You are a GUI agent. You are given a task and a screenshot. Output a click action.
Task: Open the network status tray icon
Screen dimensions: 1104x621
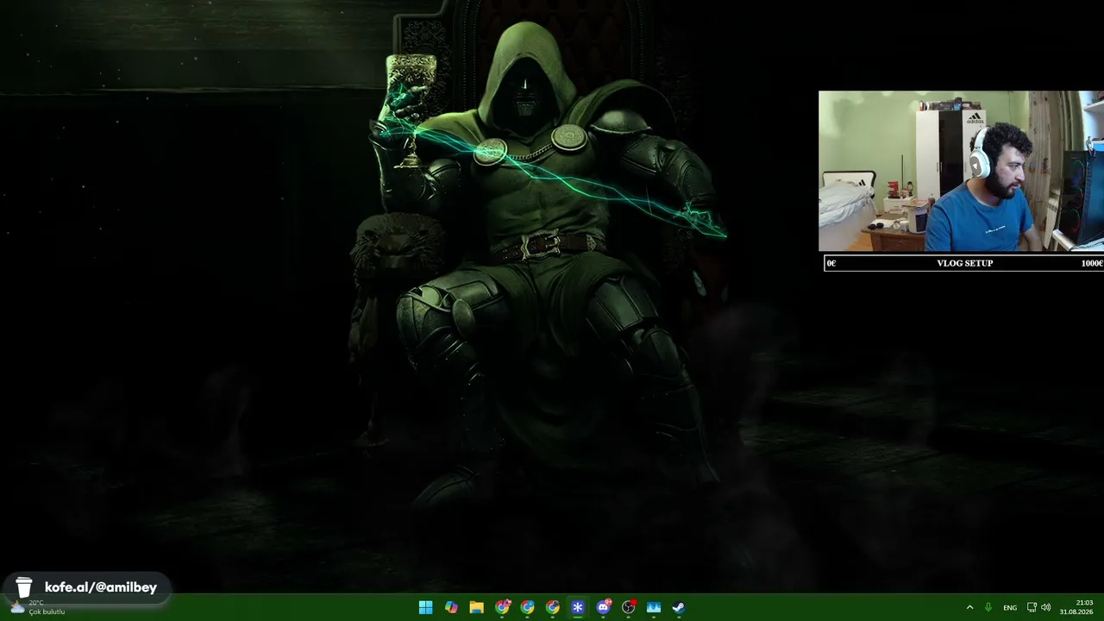pos(1032,607)
